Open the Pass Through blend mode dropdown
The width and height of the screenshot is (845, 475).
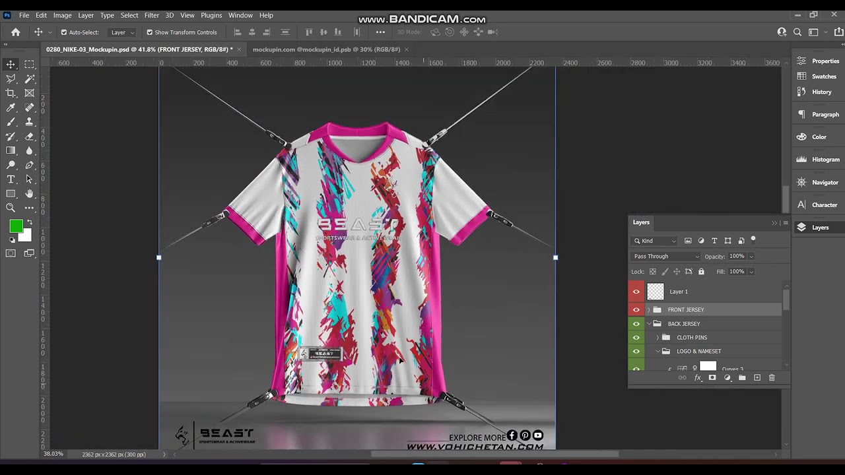[x=666, y=256]
